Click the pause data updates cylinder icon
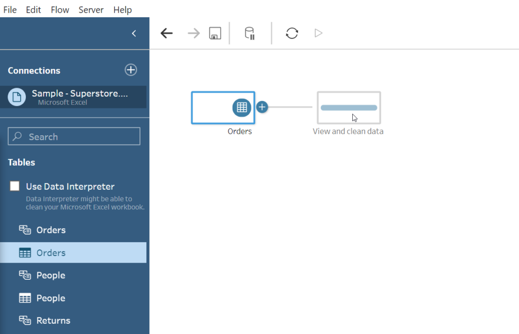The image size is (519, 334). 249,33
